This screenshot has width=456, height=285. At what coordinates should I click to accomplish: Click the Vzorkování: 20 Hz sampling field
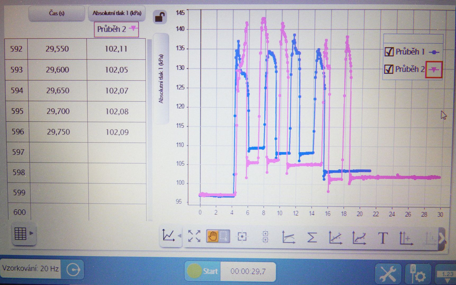(x=30, y=269)
